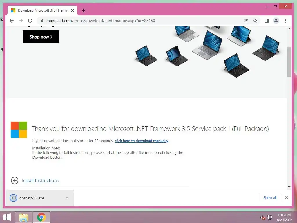
Task: Open the Chrome side panel
Action: (267, 21)
